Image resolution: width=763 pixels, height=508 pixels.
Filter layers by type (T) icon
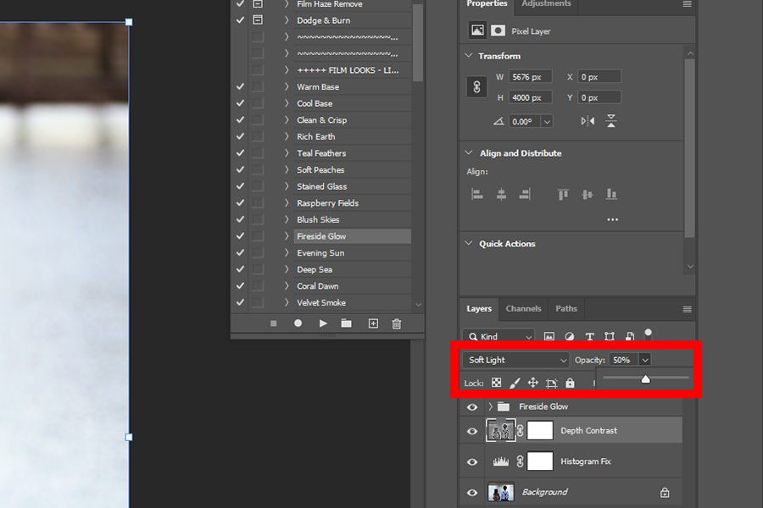[589, 336]
